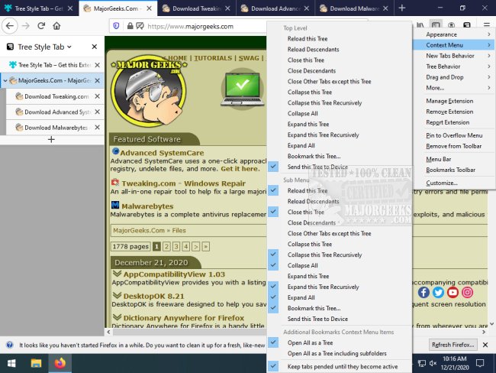The width and height of the screenshot is (496, 373).
Task: Select Customize... menu entry
Action: tap(454, 183)
